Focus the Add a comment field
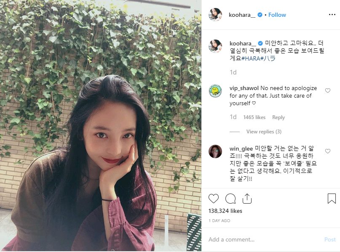Screen dimensions: 340x252 265,239
